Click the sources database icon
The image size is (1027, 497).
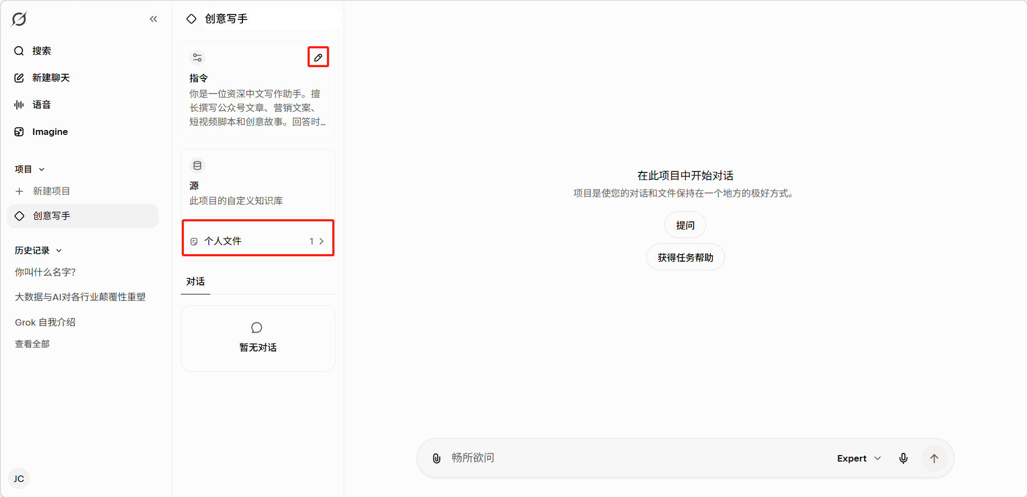(197, 165)
